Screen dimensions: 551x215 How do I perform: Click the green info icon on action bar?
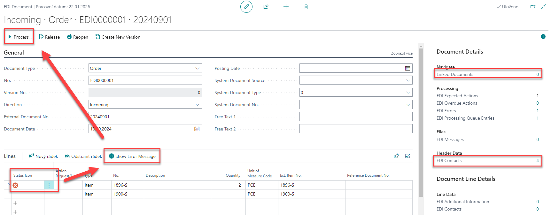tap(543, 36)
